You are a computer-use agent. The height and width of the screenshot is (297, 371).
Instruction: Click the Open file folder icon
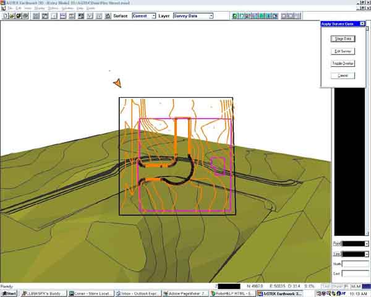12,15
